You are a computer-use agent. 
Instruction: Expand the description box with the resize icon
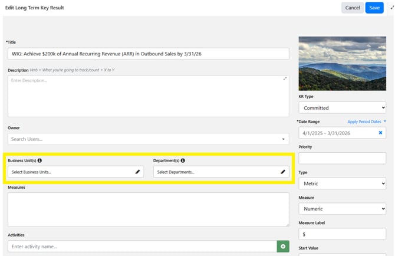point(285,78)
